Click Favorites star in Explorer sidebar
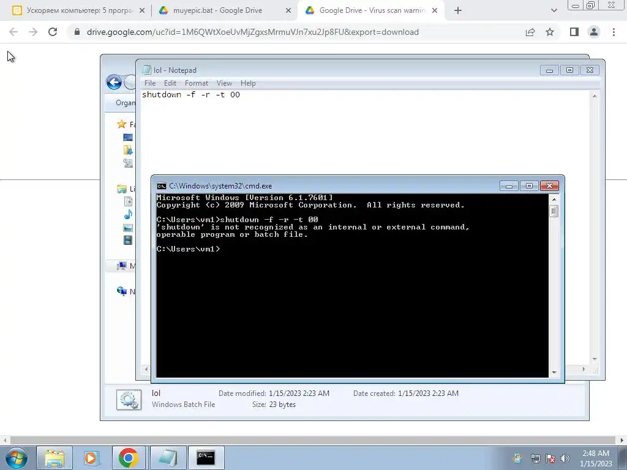This screenshot has width=627, height=470. (x=122, y=124)
